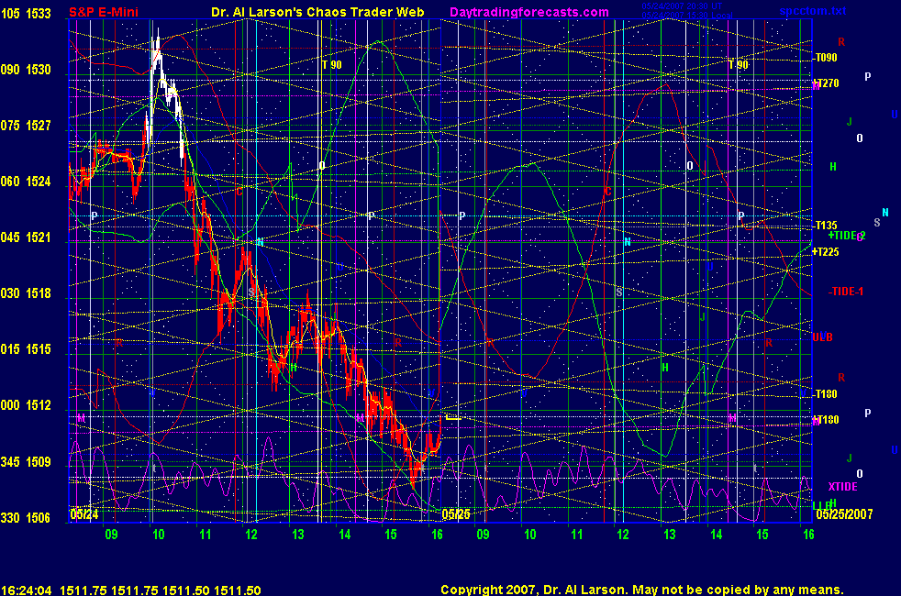Click the "000 1512" price axis label
Viewport: 901px width, 596px height.
26,405
